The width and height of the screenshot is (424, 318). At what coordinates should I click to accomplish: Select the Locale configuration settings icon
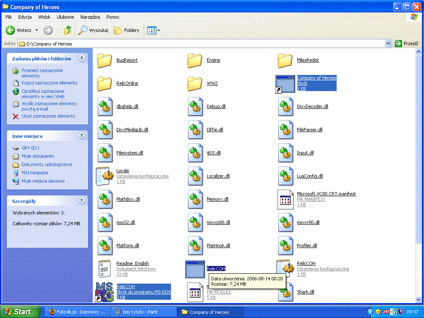[105, 176]
